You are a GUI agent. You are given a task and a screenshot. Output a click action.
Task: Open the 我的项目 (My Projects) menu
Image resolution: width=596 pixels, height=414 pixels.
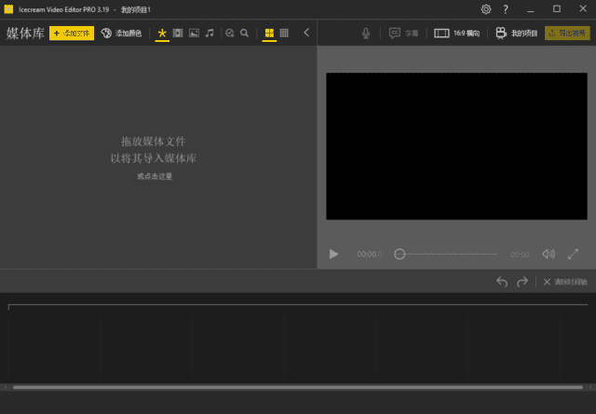pos(515,33)
